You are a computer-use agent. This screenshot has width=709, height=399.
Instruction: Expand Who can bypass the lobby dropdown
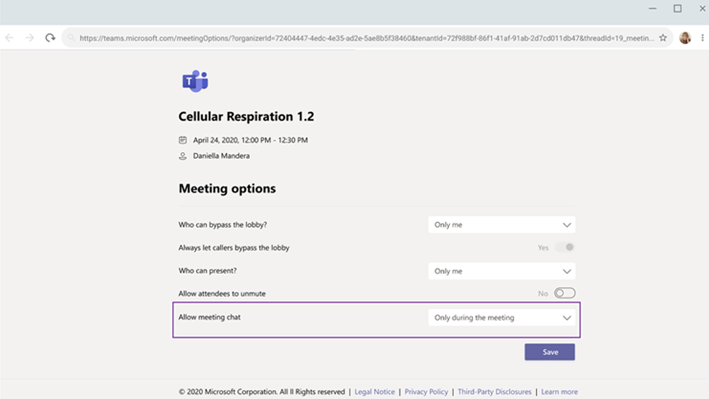coord(502,224)
